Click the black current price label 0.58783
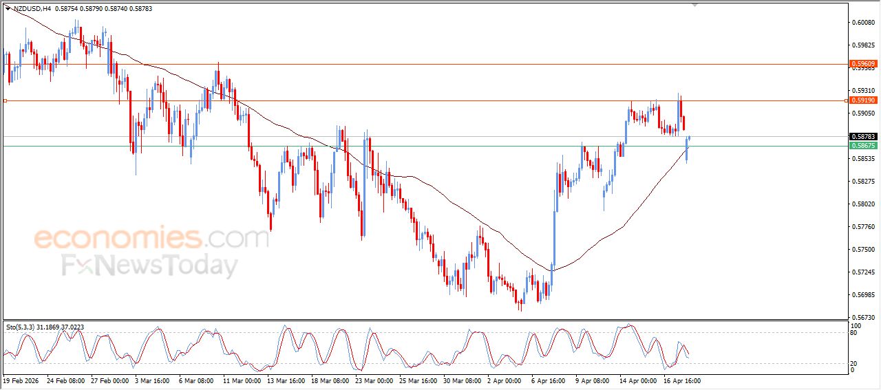 click(x=863, y=137)
